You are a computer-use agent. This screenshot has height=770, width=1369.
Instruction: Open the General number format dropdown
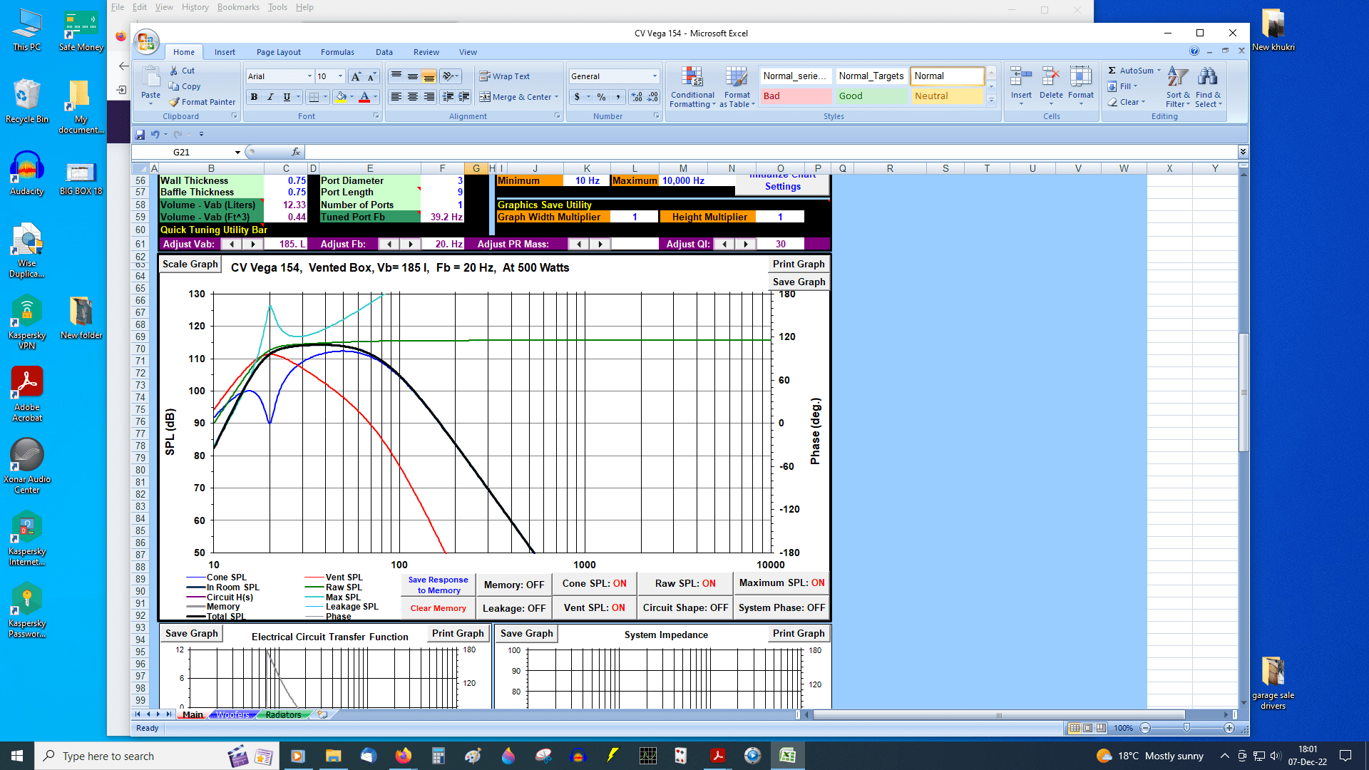tap(655, 76)
